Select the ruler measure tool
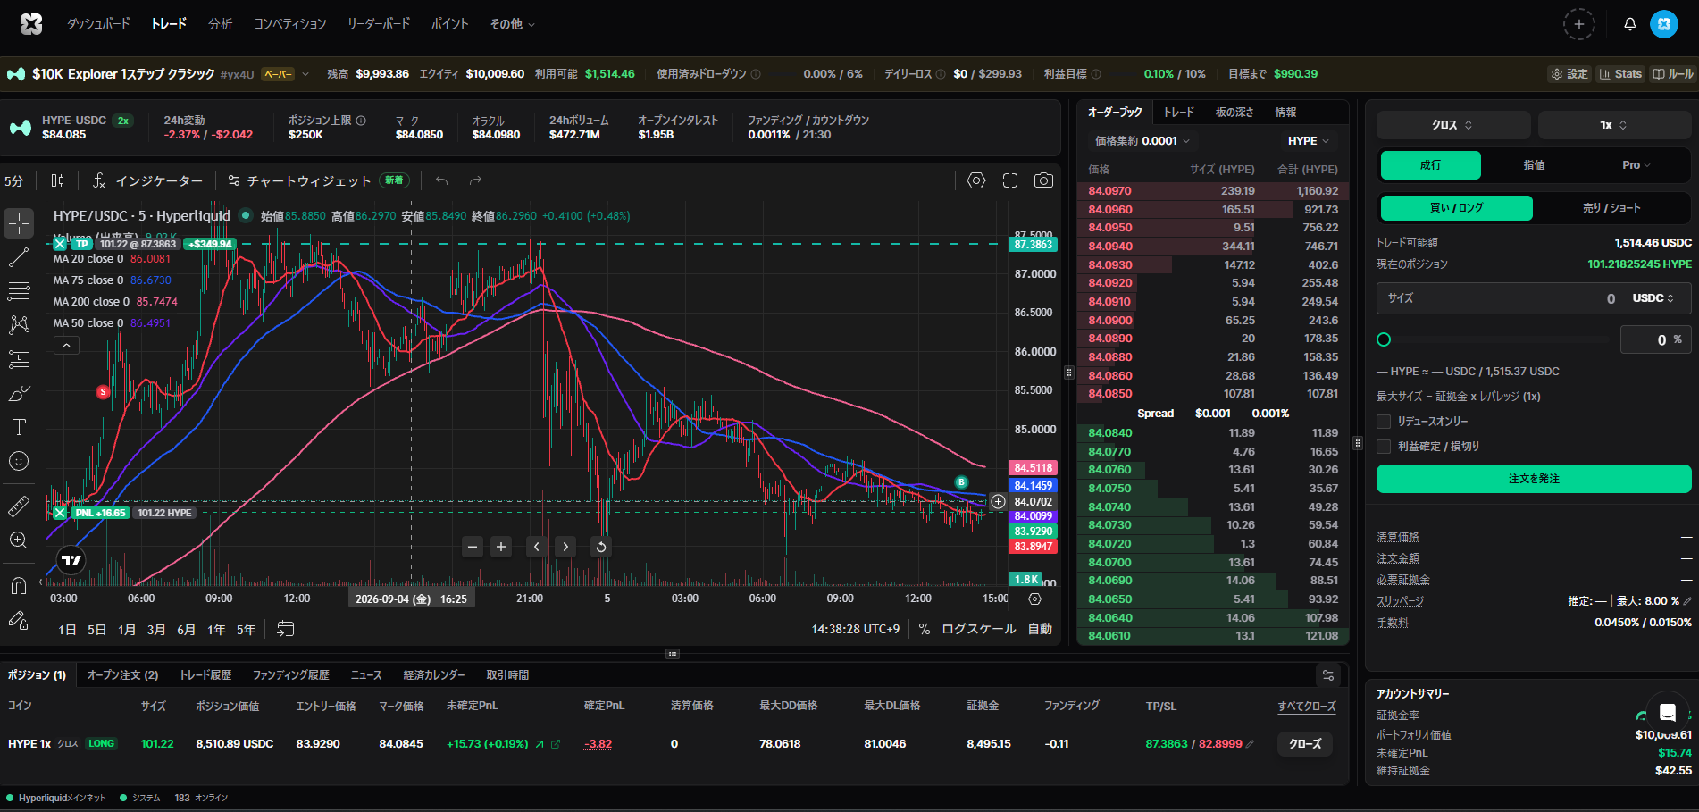The image size is (1699, 812). coord(19,506)
